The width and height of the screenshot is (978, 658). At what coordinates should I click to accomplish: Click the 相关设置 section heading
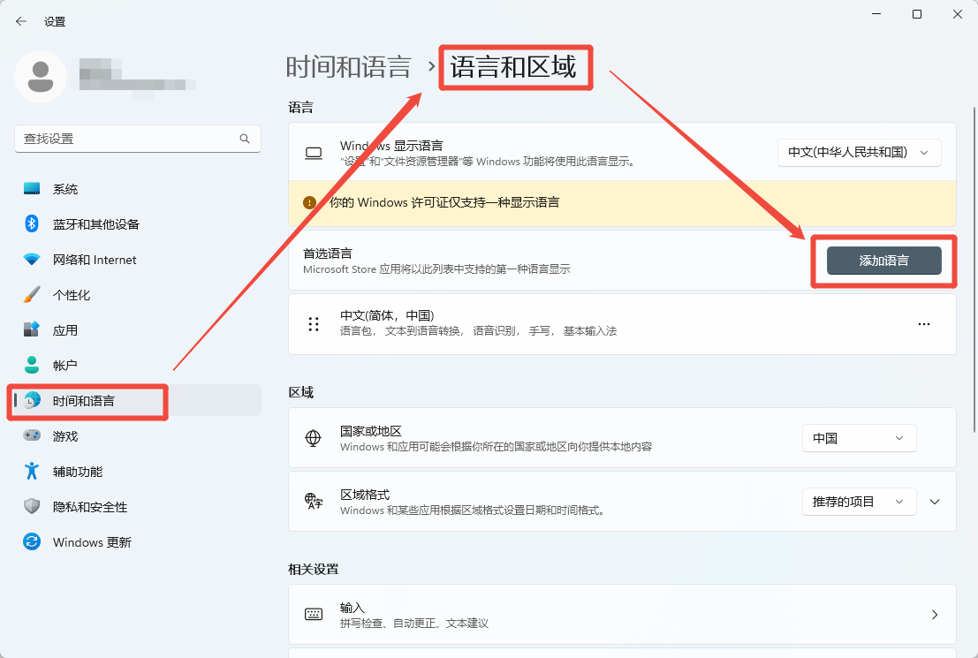313,570
